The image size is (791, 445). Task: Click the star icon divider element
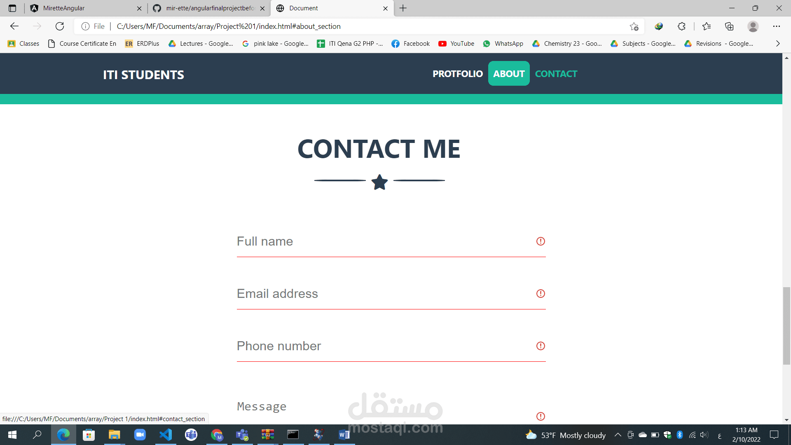[x=379, y=181]
